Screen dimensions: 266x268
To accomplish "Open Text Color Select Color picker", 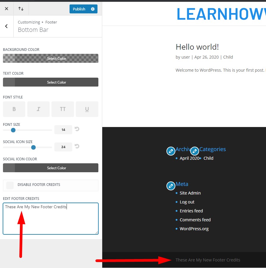I will tap(51, 82).
